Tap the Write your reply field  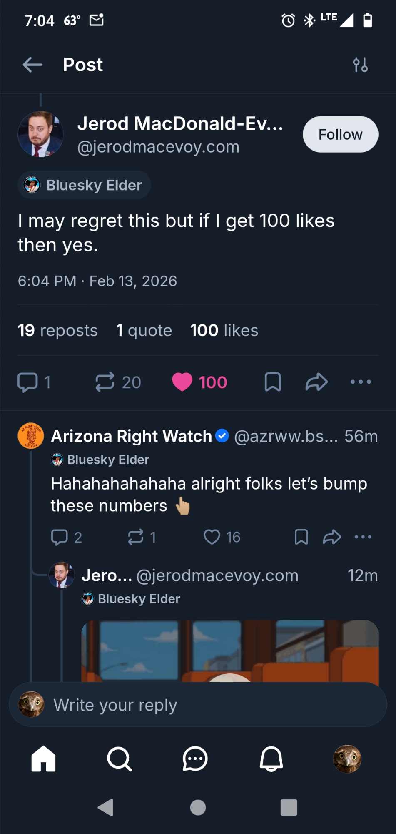(x=198, y=705)
